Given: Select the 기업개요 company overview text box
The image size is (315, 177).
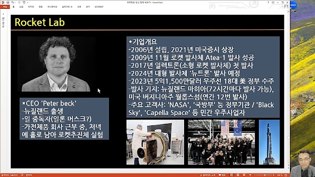Looking at the screenshot, I should click(x=203, y=77).
